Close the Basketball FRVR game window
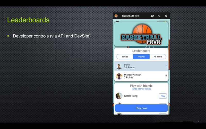Screen dimensions: 206x129 coord(166,16)
